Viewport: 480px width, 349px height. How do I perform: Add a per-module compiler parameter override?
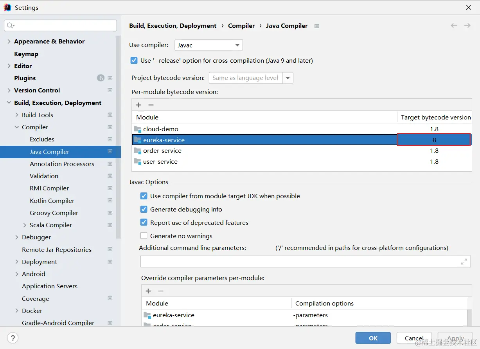148,291
